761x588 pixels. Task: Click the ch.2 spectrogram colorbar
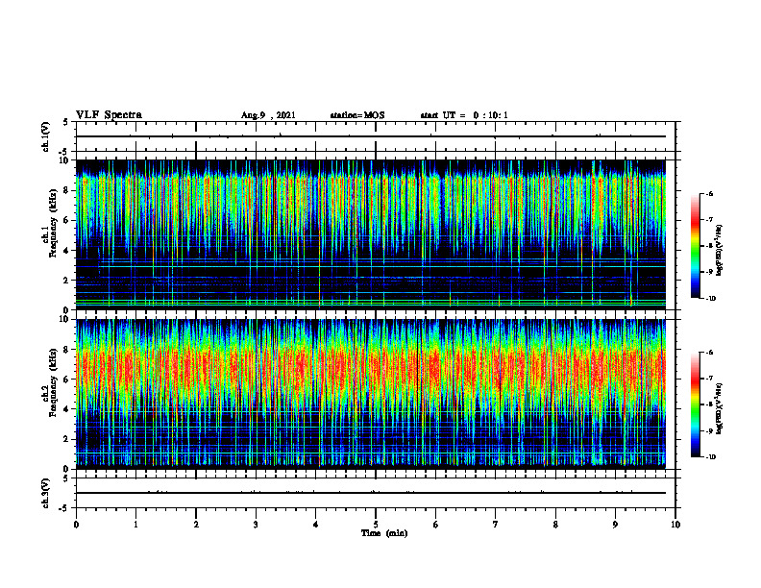point(695,404)
